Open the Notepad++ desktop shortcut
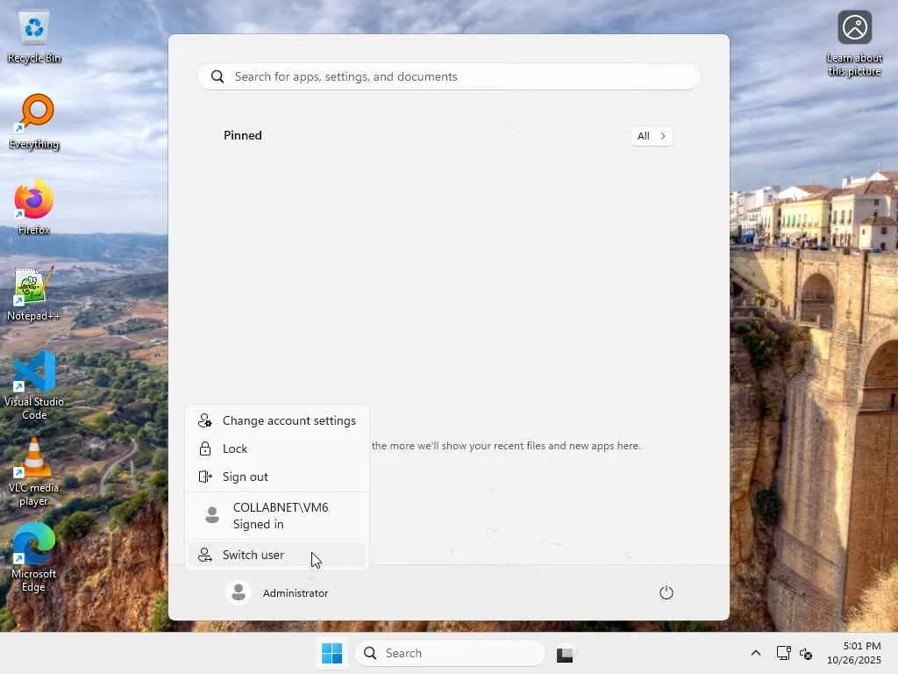The image size is (898, 674). coord(33,293)
